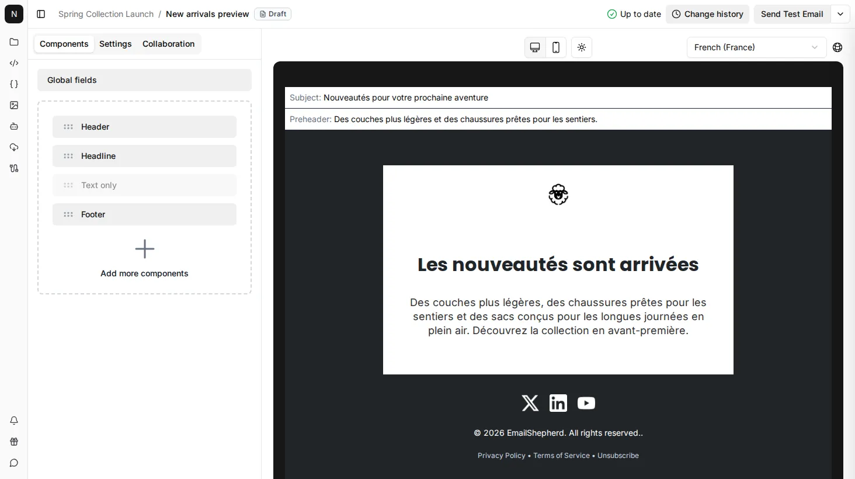Open Change history
This screenshot has height=479, width=855.
(x=708, y=14)
